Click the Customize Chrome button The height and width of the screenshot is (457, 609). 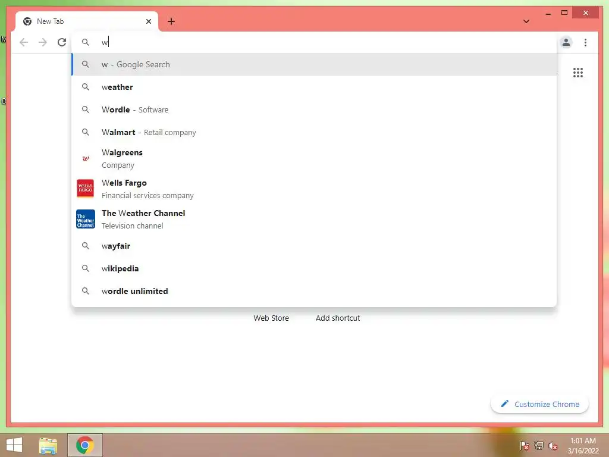pos(540,404)
